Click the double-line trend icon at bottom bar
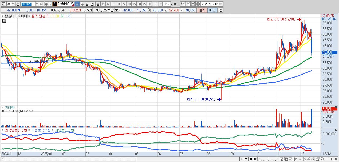 (x=309, y=159)
